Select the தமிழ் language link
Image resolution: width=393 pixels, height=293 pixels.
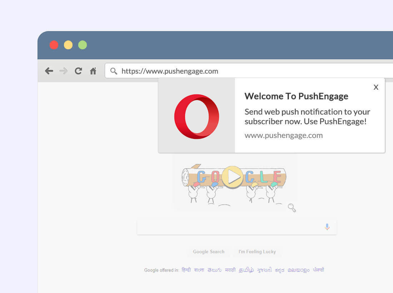(x=246, y=270)
